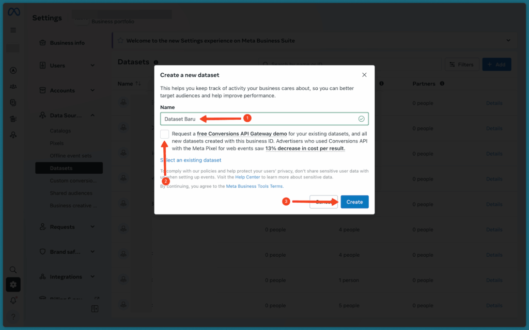
Task: Collapse the sidebar using the panel icon
Action: [95, 308]
